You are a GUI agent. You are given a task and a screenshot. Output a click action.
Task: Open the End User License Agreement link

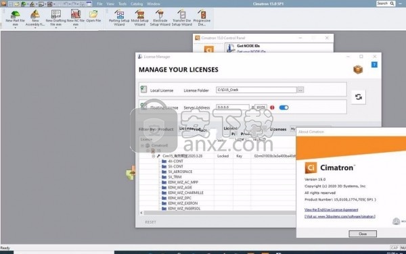[x=331, y=209]
